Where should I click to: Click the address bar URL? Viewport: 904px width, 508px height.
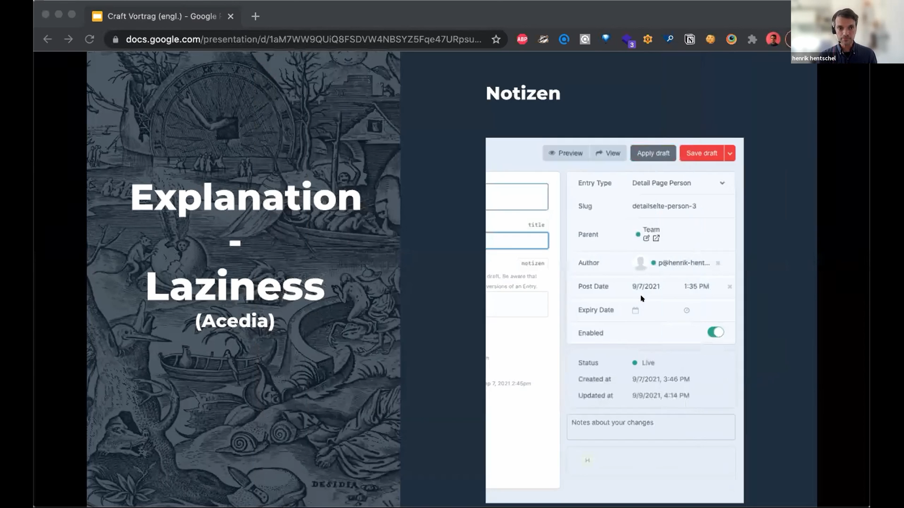303,40
